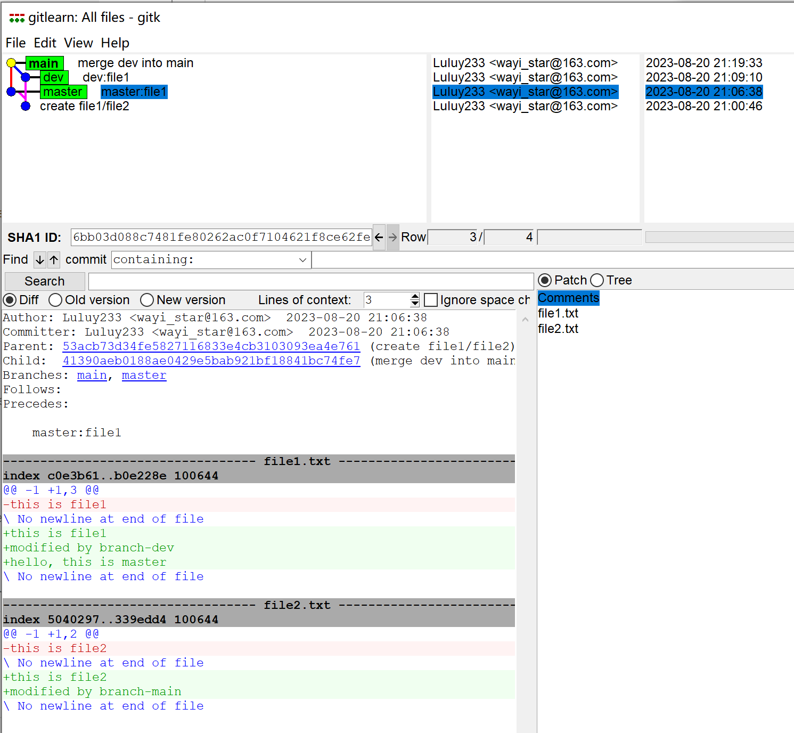Viewport: 794px width, 733px height.
Task: Open the View menu
Action: tap(78, 43)
